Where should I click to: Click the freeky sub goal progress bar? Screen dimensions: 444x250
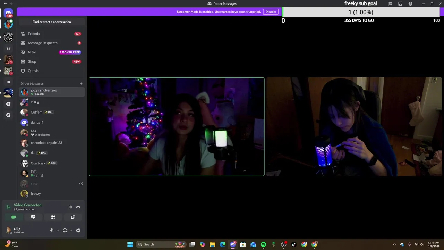point(361,12)
